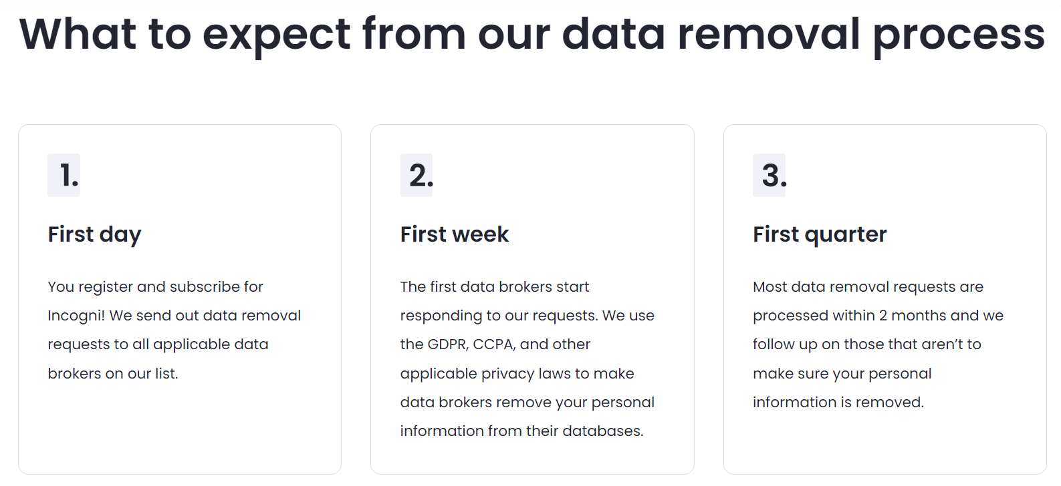Click the First quarter description paragraph
The height and width of the screenshot is (486, 1061).
878,344
